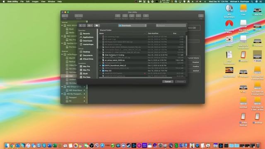
Task: Open the View sidebar button in Disk Utility toolbar
Action: (x=65, y=16)
